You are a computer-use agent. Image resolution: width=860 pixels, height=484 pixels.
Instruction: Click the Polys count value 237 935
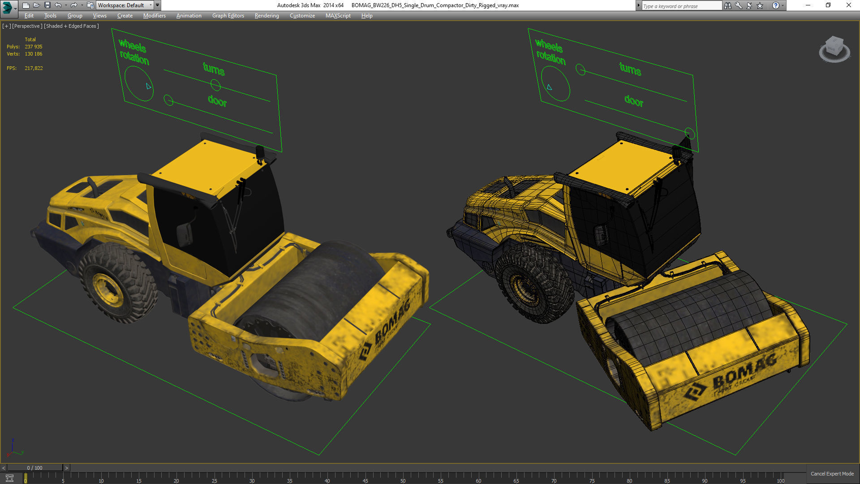[x=34, y=47]
